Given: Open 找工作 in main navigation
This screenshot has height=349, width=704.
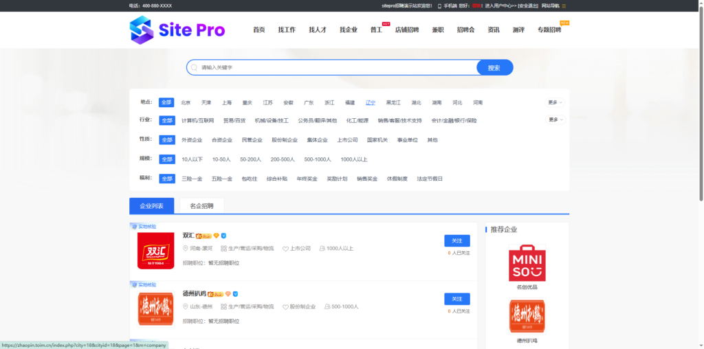Looking at the screenshot, I should coord(287,30).
